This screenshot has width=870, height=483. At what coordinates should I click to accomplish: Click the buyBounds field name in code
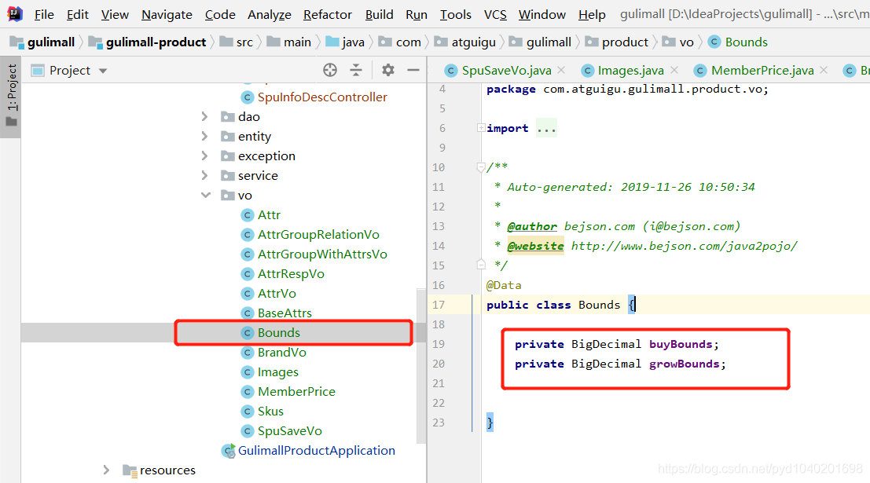point(681,344)
